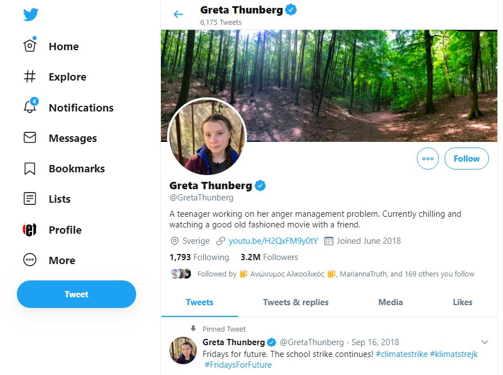Open the Lists icon
The width and height of the screenshot is (503, 375).
[x=30, y=198]
